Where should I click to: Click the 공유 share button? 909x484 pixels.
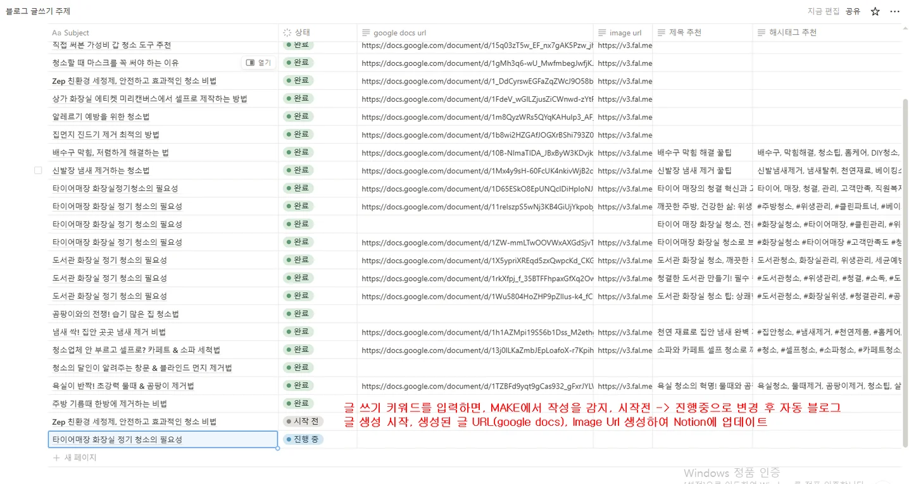[x=853, y=11]
